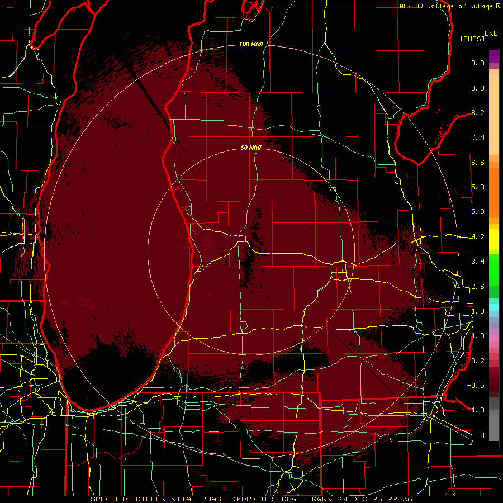This screenshot has height=503, width=503.
Task: Pick the peach legend band beside 8.2
Action: (x=493, y=115)
